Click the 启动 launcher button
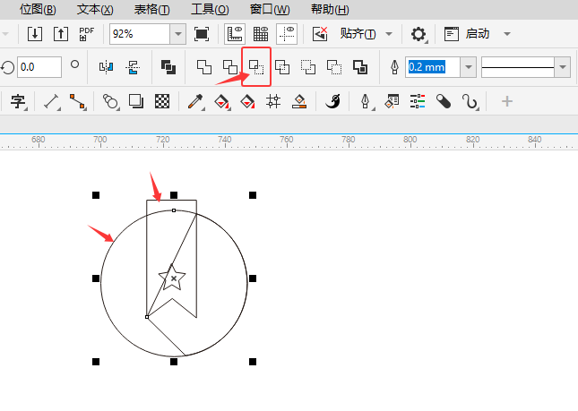Screen dimensions: 578x411 (468, 34)
